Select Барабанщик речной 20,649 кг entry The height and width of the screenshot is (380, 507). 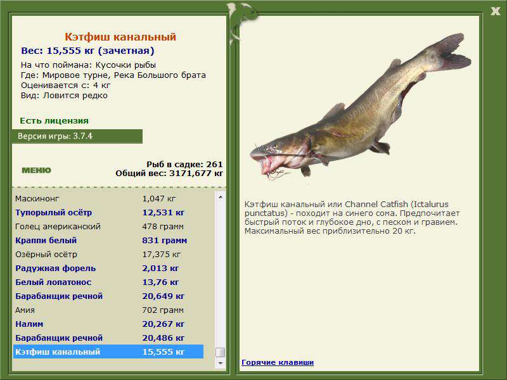click(108, 296)
